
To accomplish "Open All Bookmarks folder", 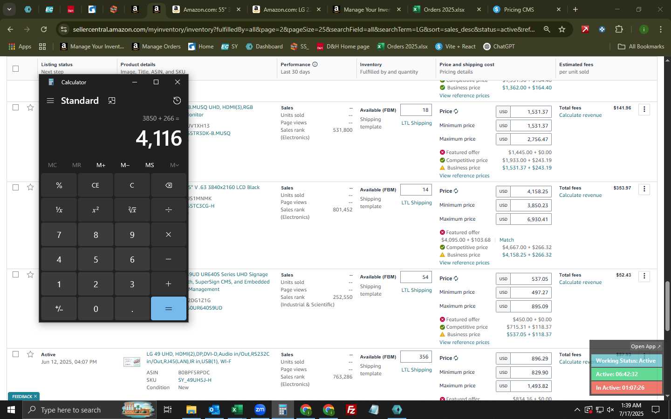I will [641, 47].
